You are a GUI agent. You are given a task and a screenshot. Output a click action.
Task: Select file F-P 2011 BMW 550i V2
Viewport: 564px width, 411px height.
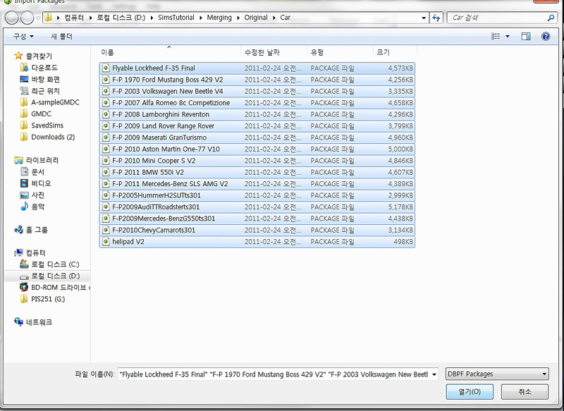pos(257,172)
